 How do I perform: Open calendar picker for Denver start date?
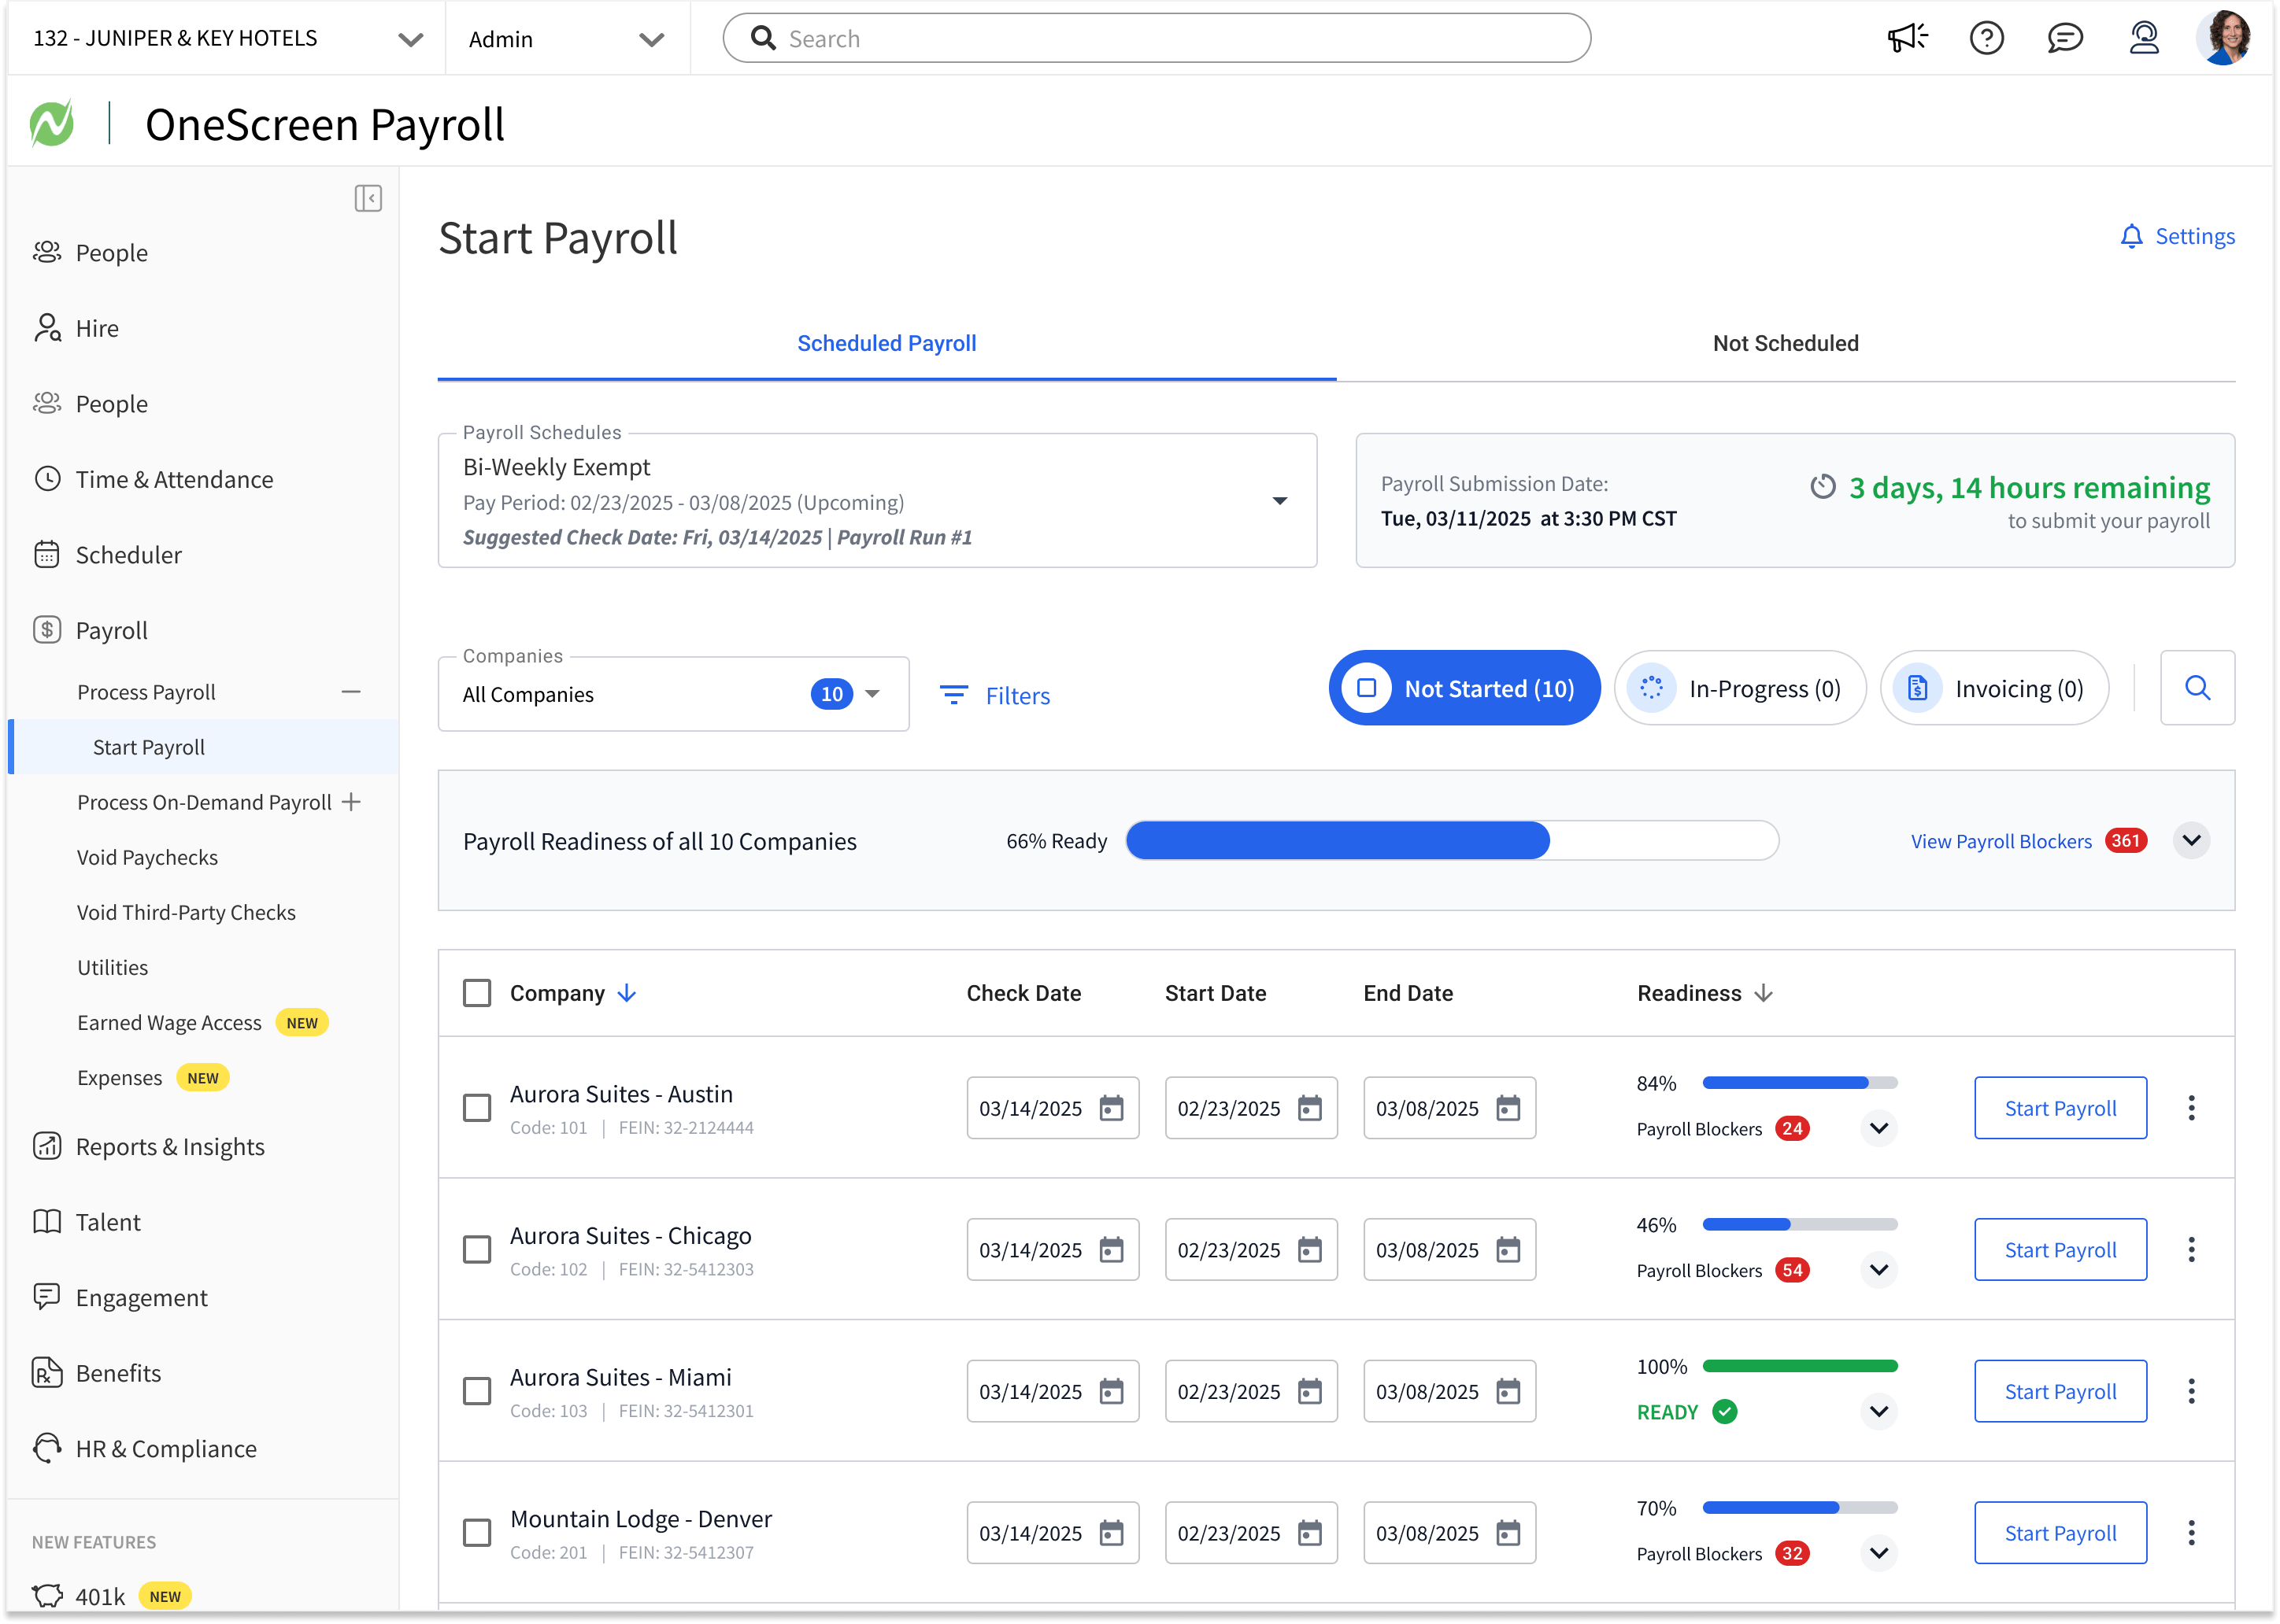coord(1309,1533)
